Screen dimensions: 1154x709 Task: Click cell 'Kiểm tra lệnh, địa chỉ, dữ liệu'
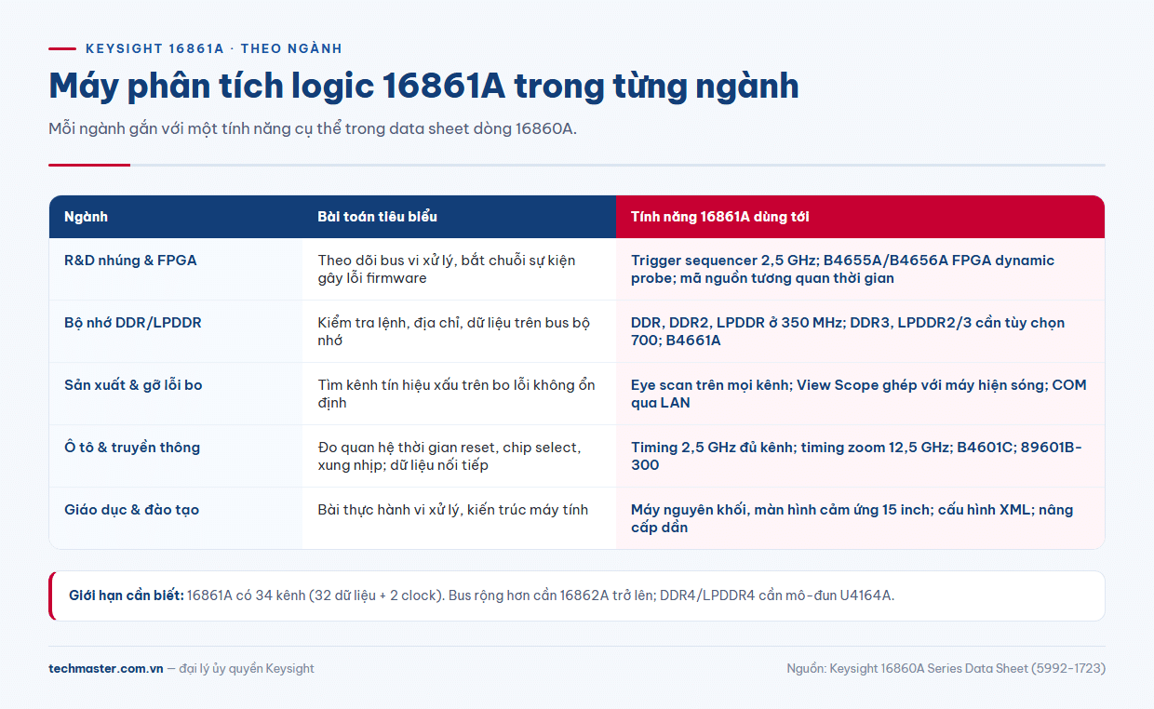click(x=459, y=331)
